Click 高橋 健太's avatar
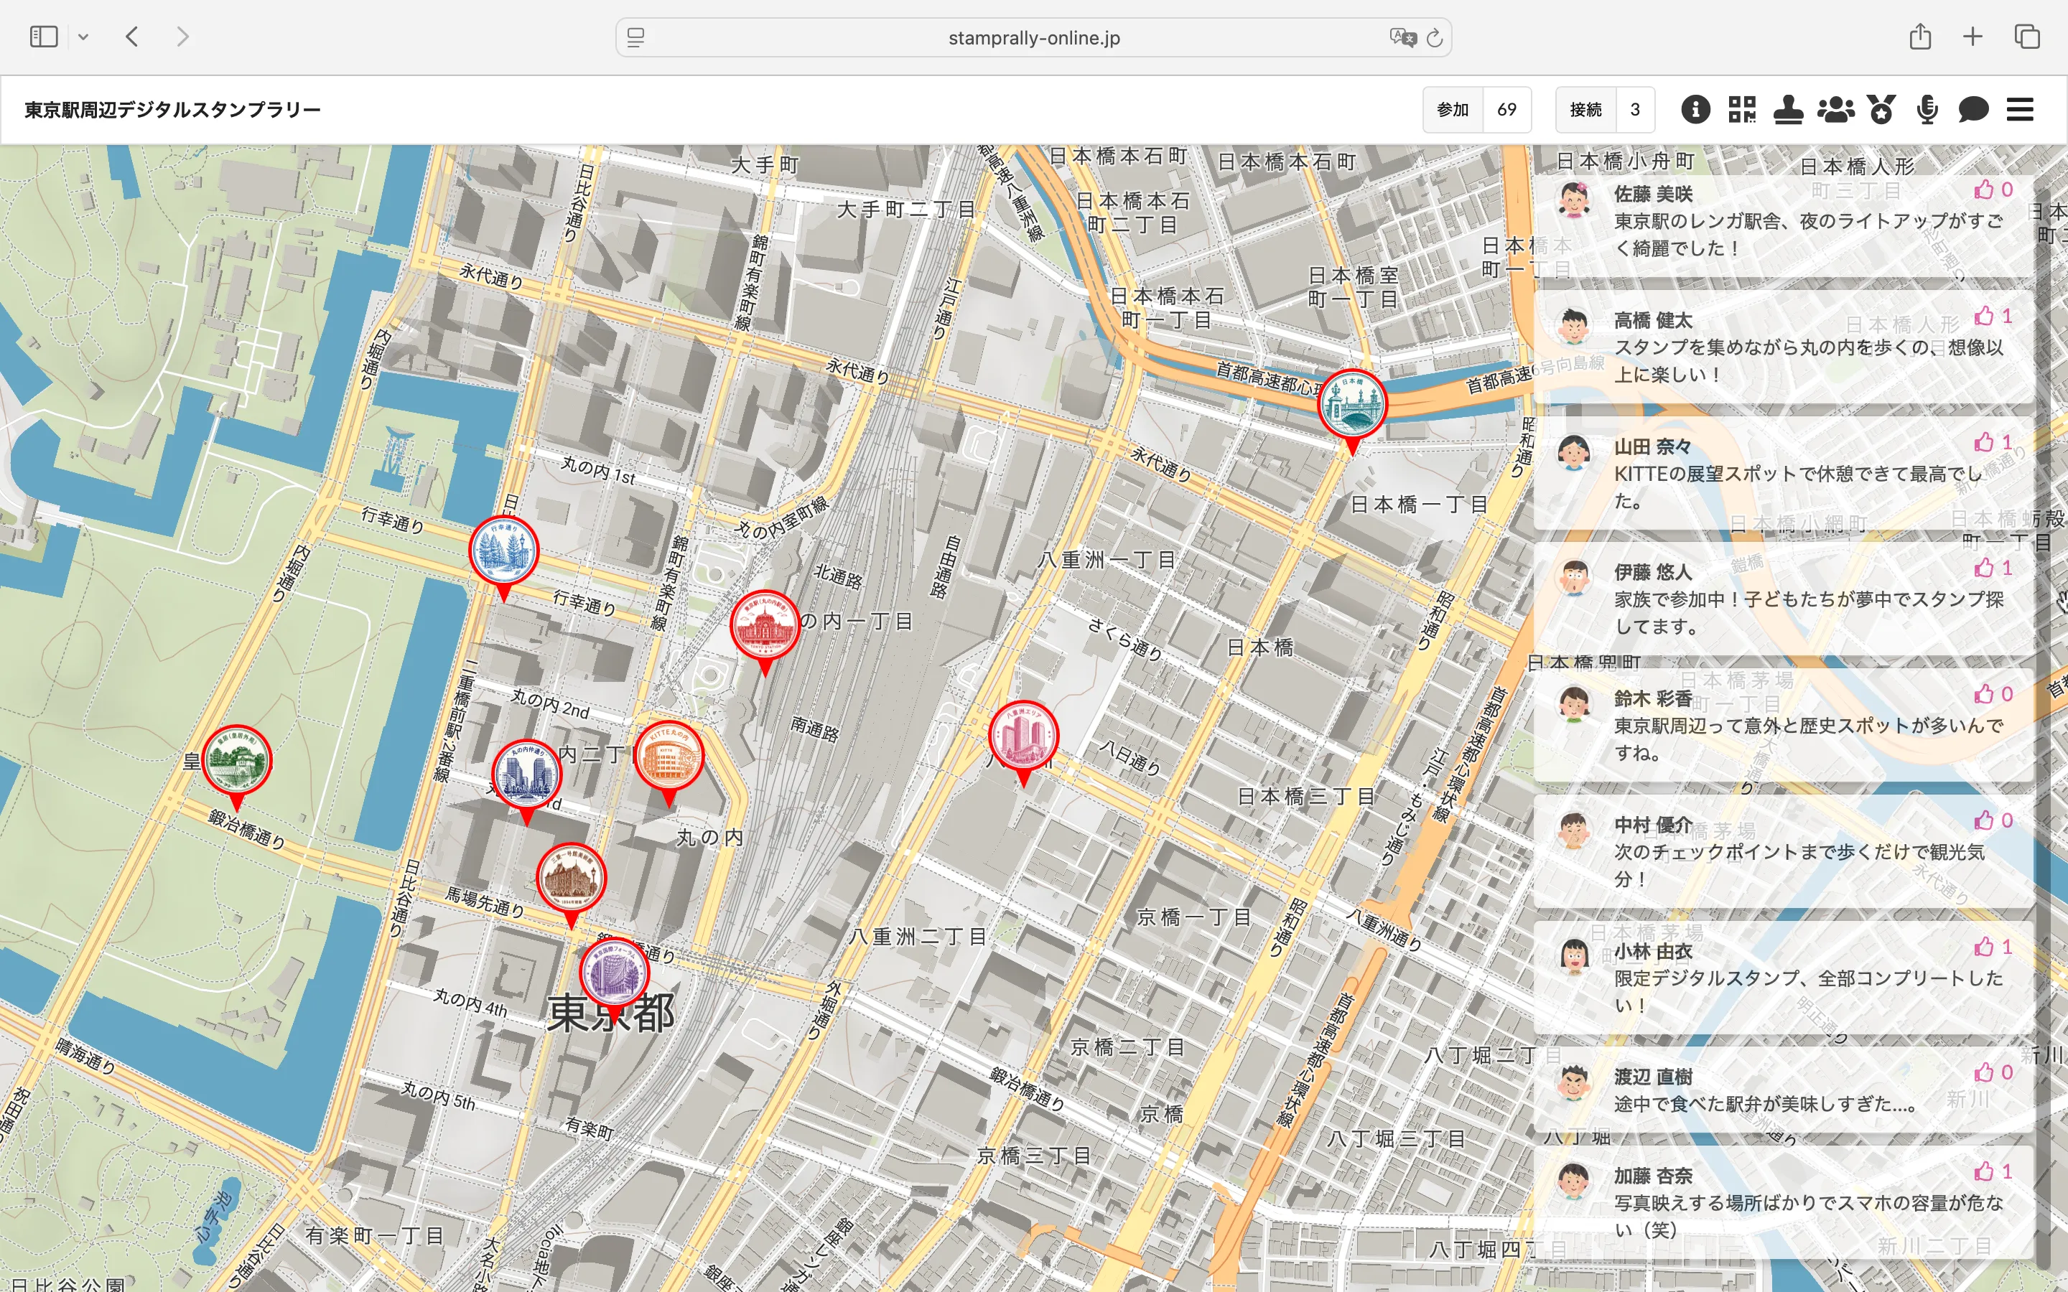2068x1292 pixels. [x=1573, y=326]
